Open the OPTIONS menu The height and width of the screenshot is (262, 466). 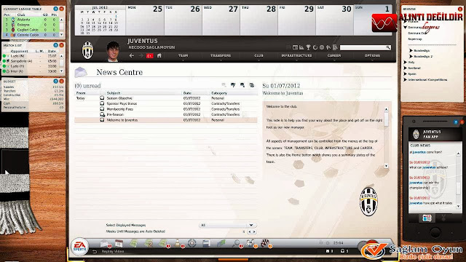[372, 55]
